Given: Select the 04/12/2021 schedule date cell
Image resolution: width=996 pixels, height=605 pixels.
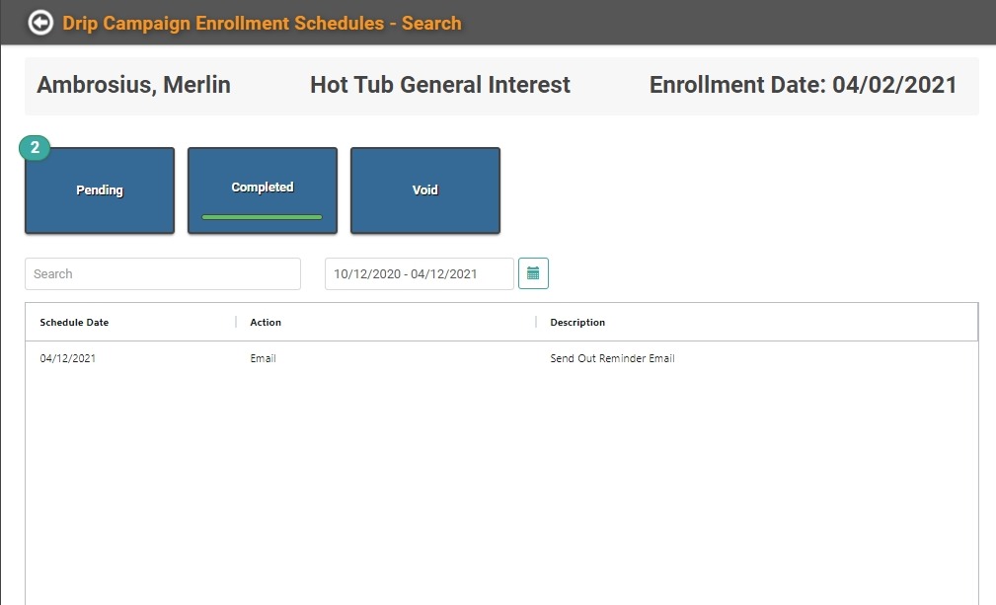Looking at the screenshot, I should (x=68, y=358).
